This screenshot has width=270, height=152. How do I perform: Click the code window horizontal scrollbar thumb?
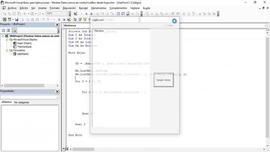83,149
